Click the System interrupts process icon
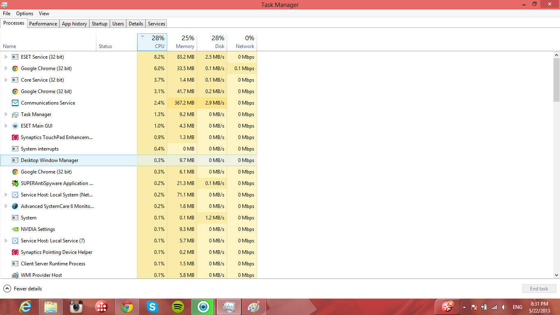 click(15, 149)
